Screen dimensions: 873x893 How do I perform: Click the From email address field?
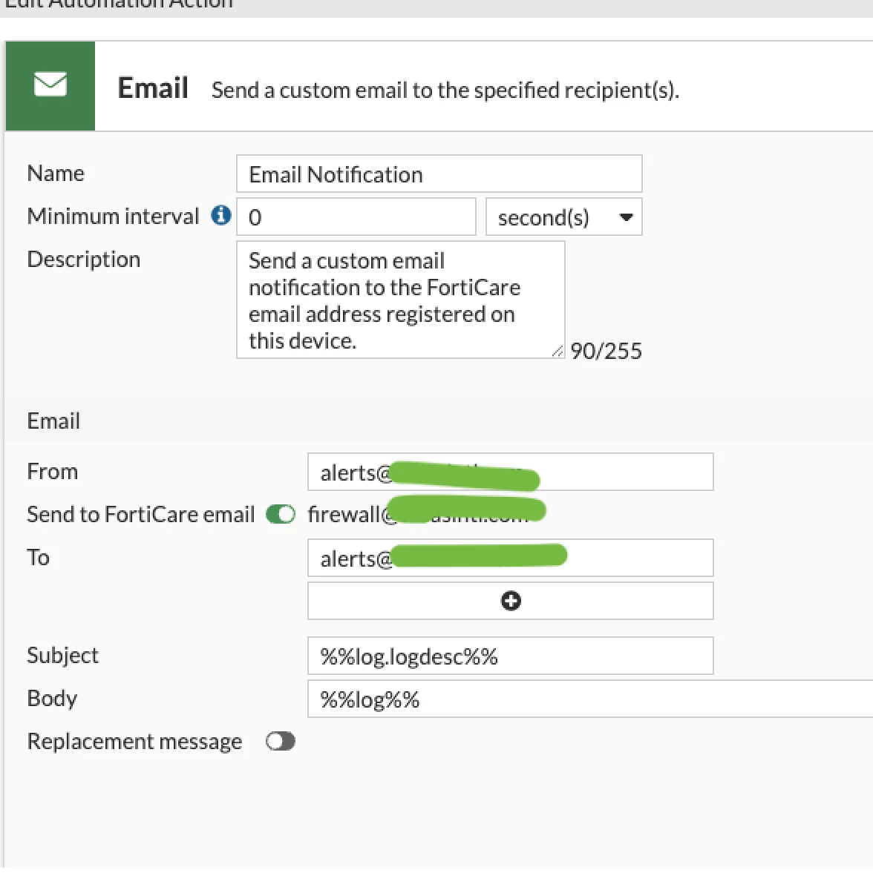coord(511,472)
